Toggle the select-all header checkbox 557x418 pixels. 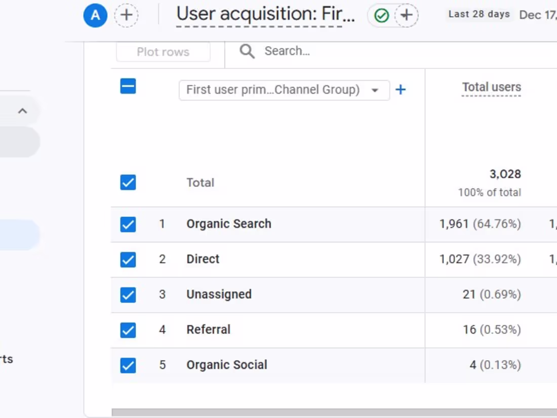(128, 86)
